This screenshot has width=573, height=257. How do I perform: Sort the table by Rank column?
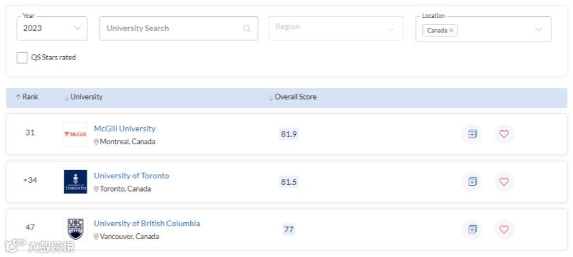coord(27,97)
